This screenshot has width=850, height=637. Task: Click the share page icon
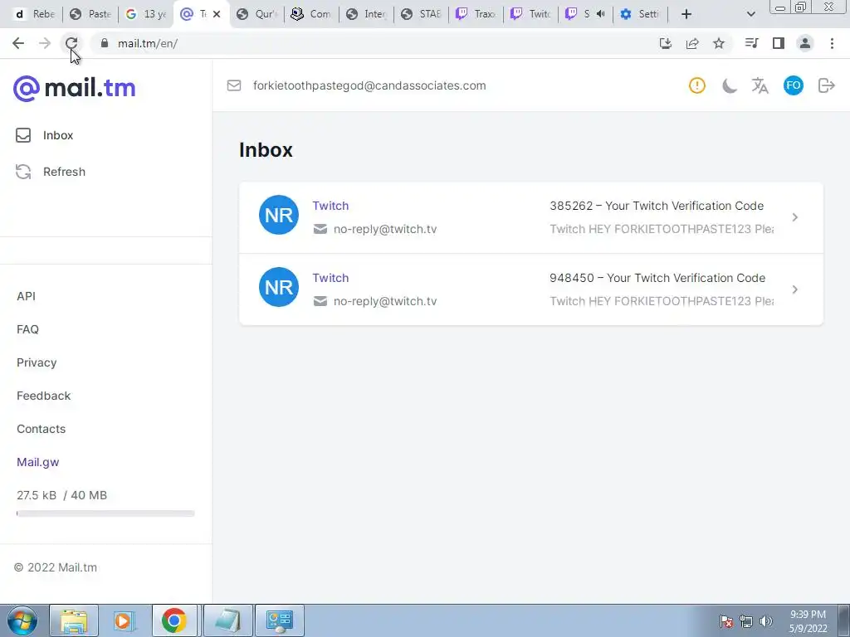[x=692, y=43]
